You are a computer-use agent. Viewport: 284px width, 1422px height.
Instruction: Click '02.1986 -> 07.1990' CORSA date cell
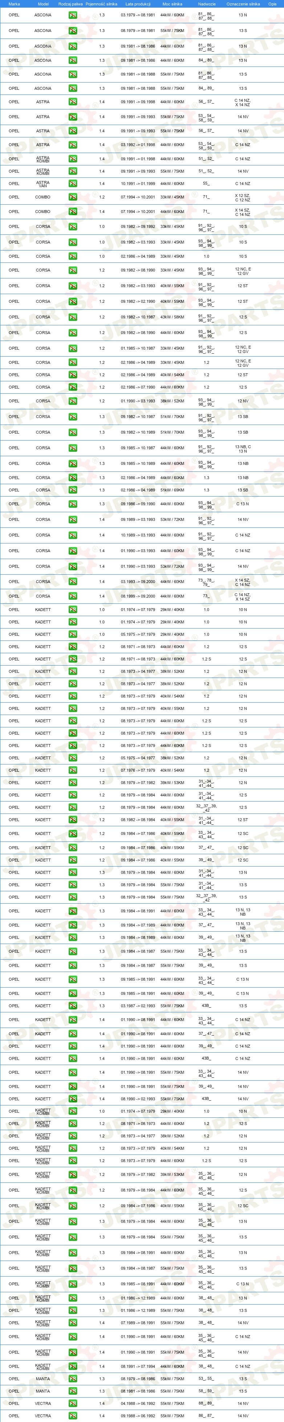click(138, 387)
